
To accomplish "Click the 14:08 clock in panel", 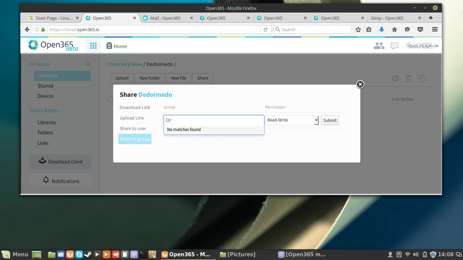I will point(446,254).
